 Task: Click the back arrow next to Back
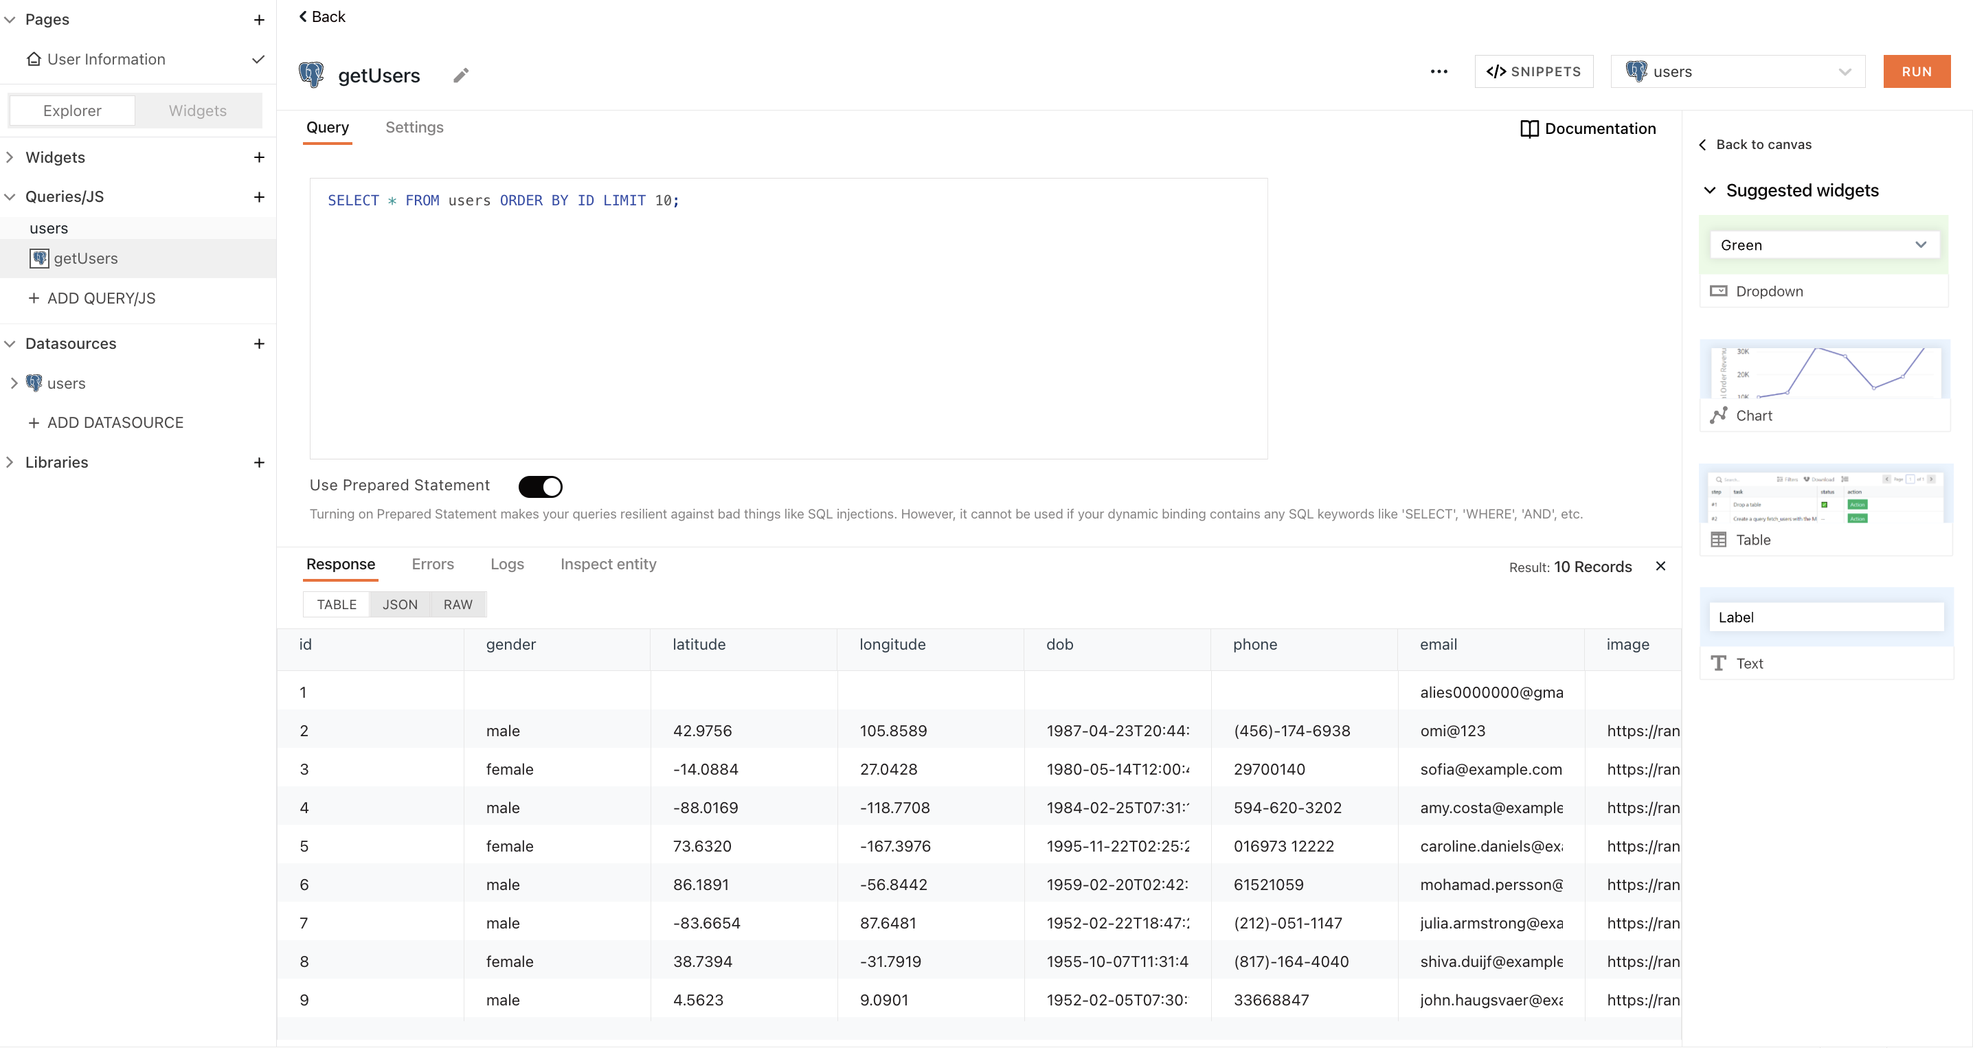coord(302,17)
